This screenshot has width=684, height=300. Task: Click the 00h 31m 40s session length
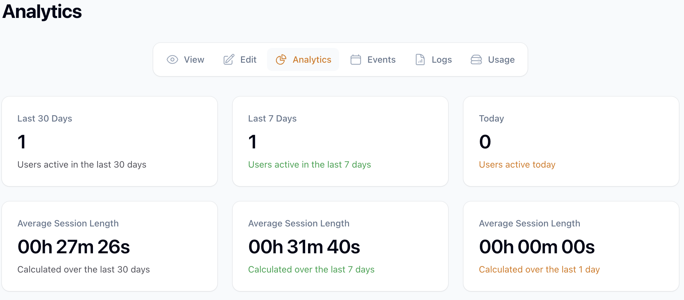coord(304,247)
